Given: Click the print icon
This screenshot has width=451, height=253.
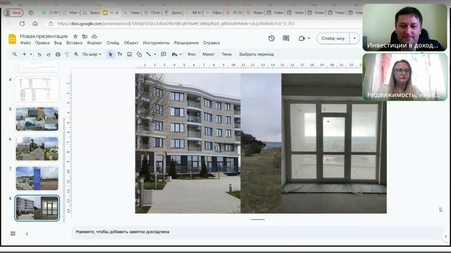Looking at the screenshot, I should pos(58,54).
